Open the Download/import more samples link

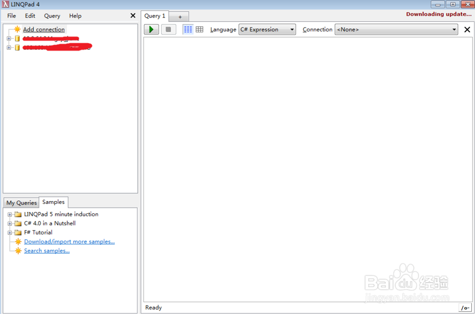click(x=69, y=241)
